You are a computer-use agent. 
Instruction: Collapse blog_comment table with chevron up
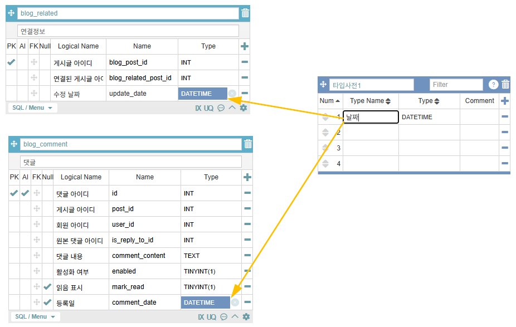click(x=235, y=317)
